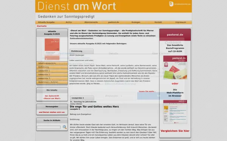Click the OK button in cookie dialog

click(159, 96)
